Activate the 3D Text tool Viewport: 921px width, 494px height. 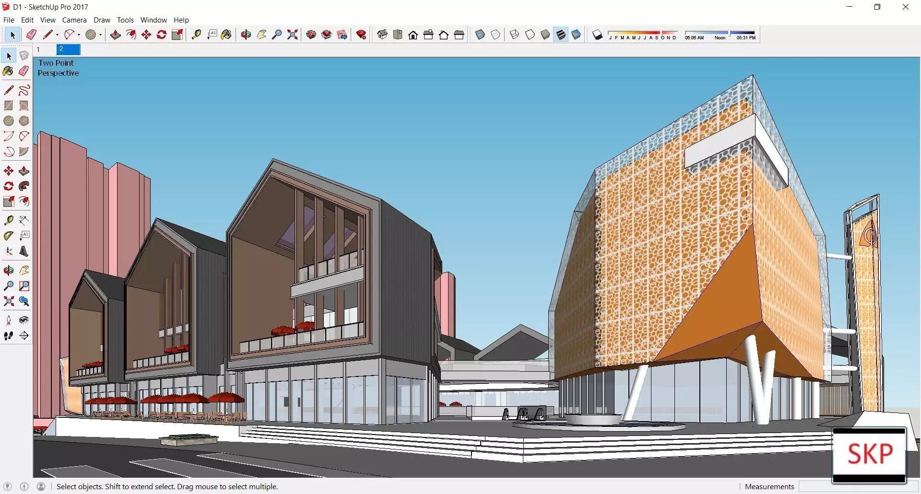pos(24,251)
